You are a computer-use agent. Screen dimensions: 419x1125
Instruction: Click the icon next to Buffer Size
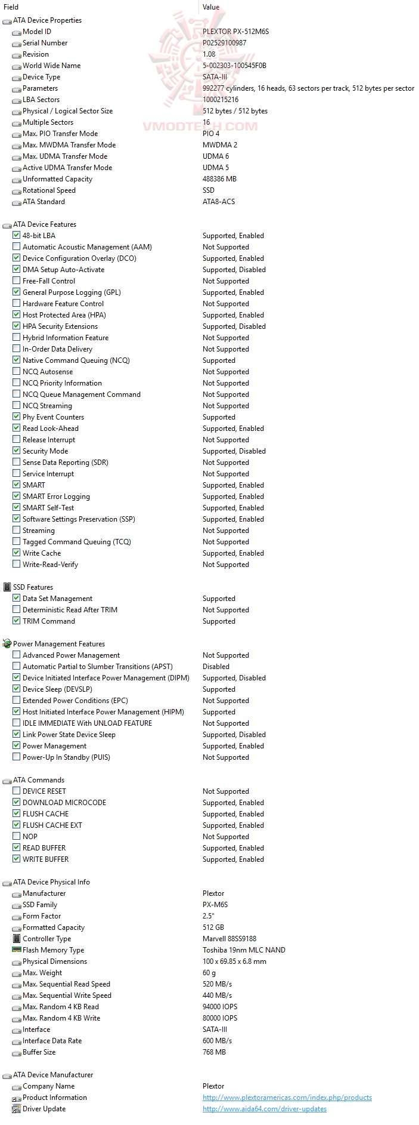[x=17, y=1053]
